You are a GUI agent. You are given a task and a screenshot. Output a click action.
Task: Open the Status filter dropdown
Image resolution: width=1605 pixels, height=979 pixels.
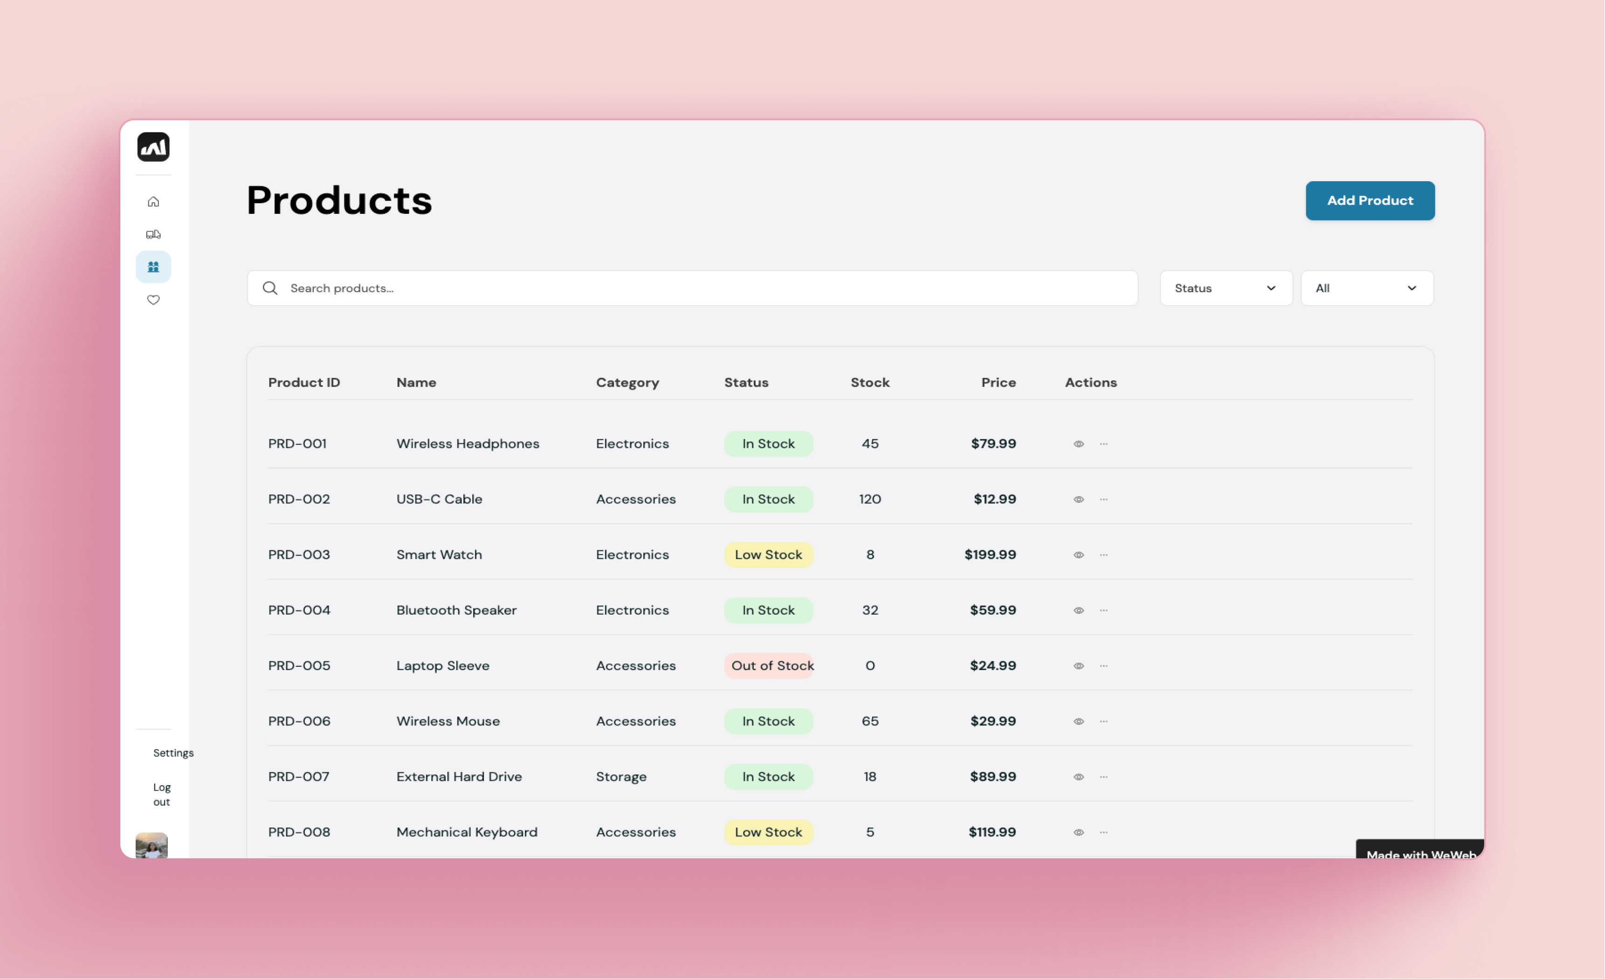[x=1226, y=288]
